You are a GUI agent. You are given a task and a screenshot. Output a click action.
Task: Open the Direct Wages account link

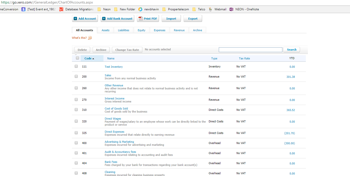click(113, 118)
